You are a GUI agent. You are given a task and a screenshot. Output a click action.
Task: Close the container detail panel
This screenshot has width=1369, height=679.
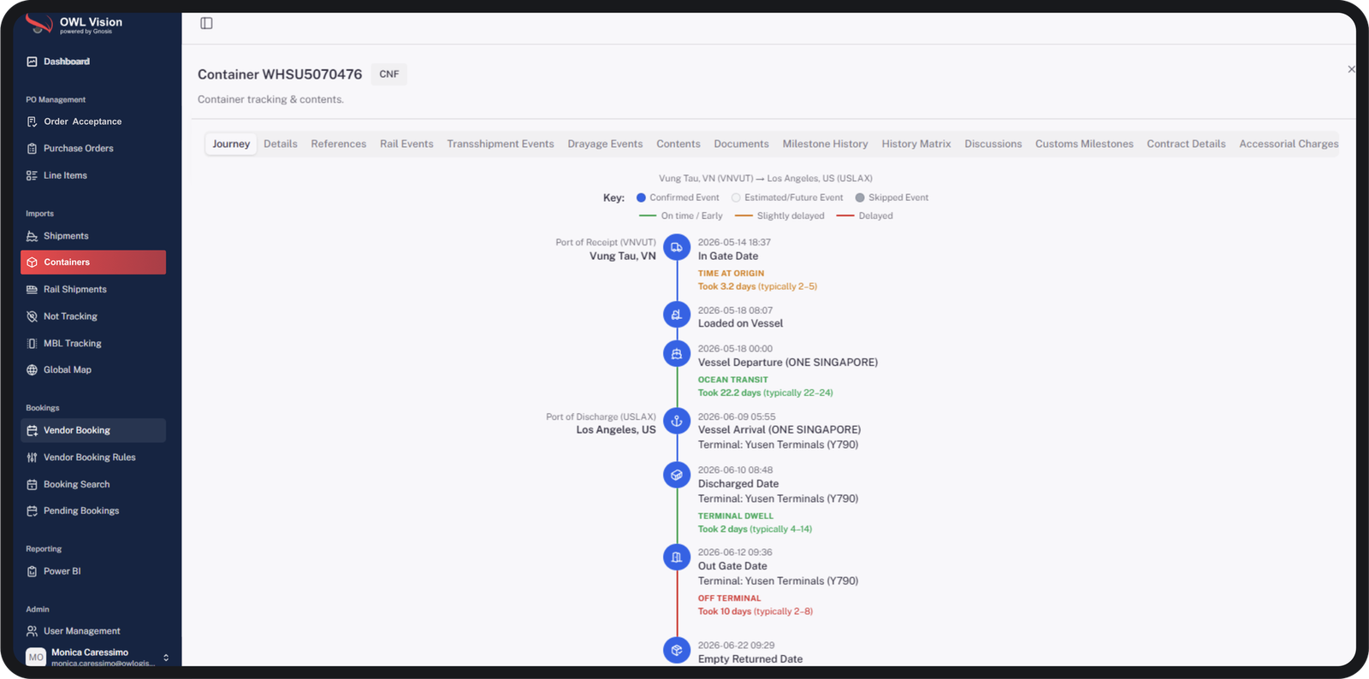pyautogui.click(x=1351, y=69)
